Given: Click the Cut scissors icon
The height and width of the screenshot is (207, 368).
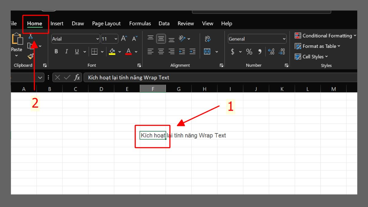Looking at the screenshot, I should (x=30, y=36).
